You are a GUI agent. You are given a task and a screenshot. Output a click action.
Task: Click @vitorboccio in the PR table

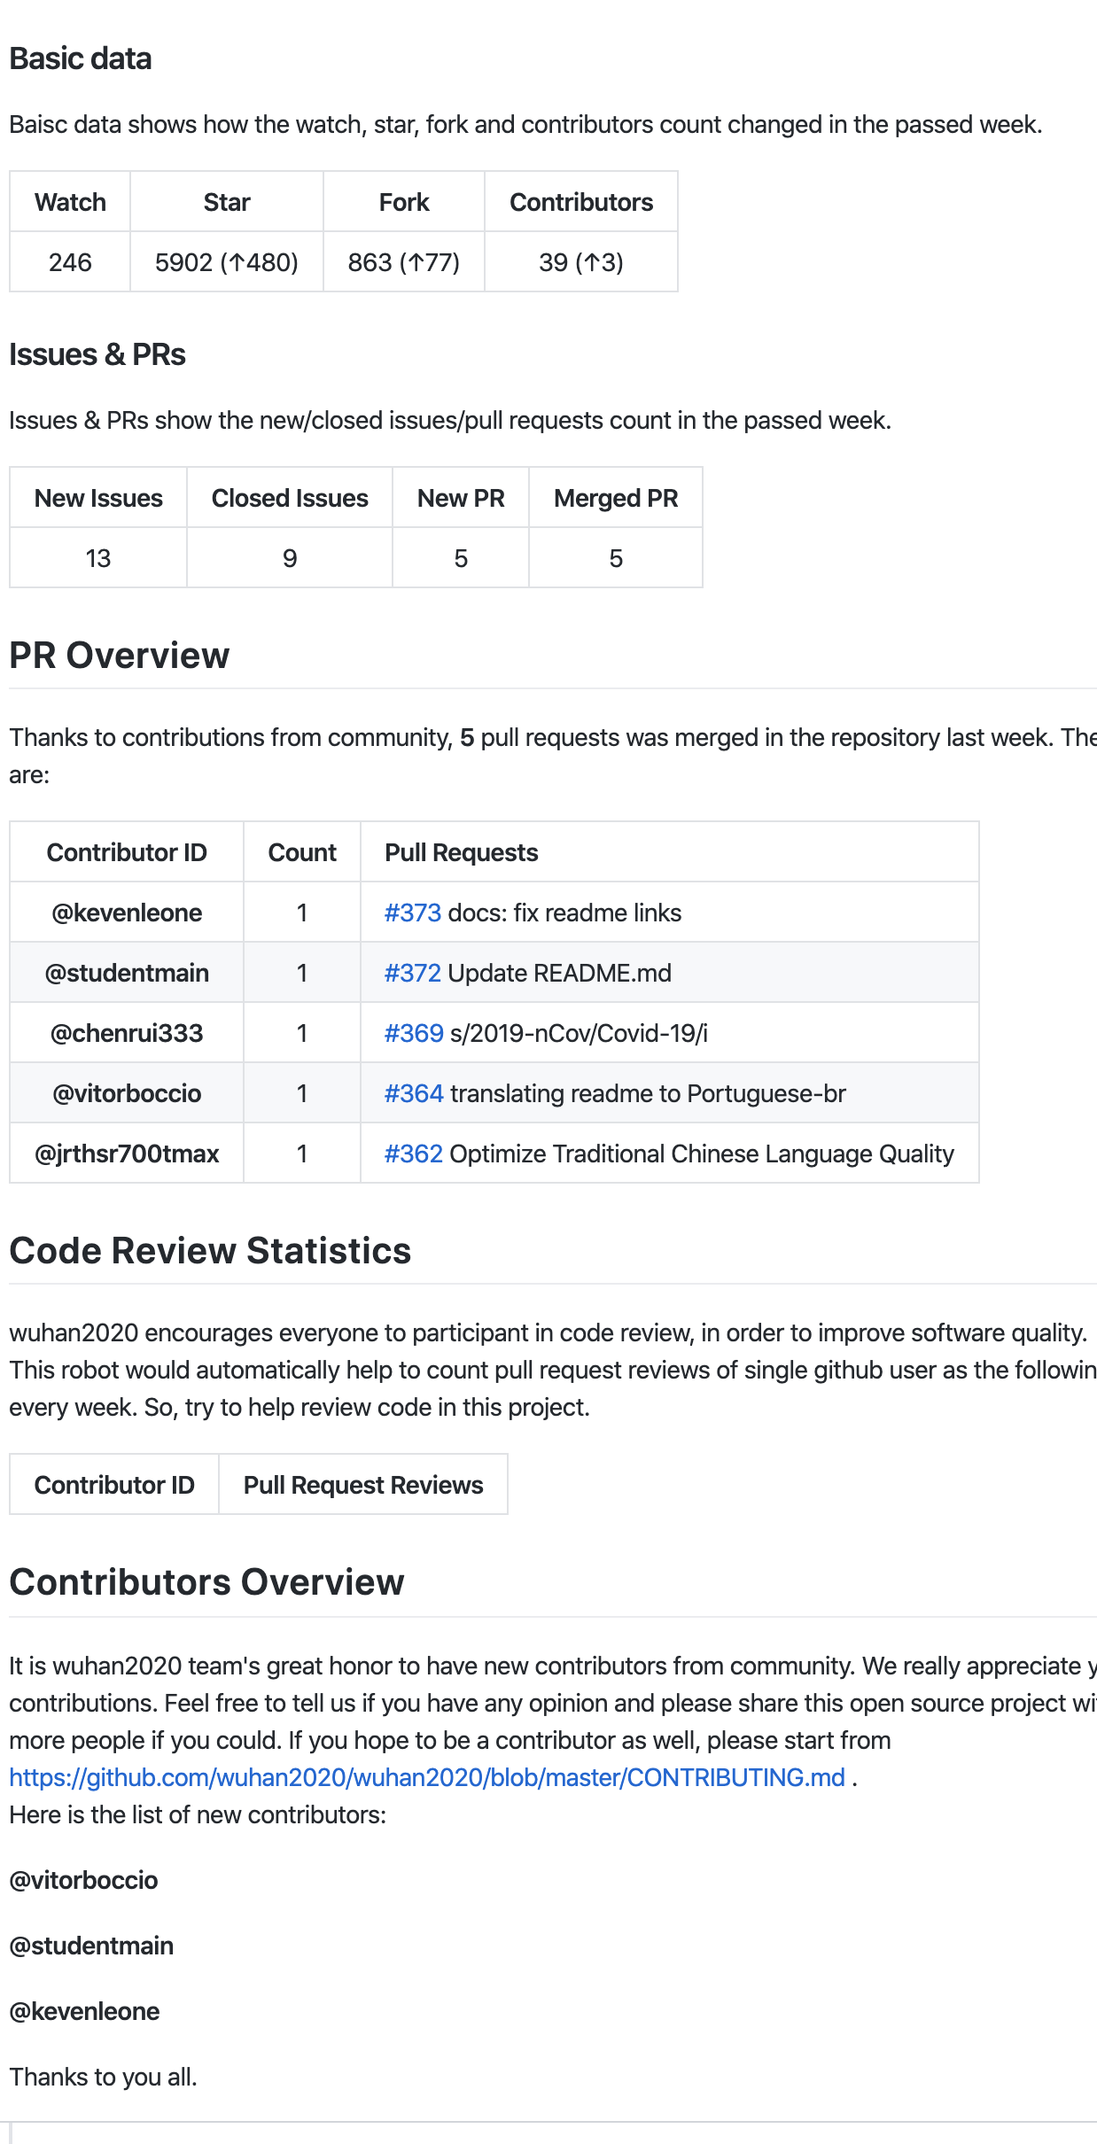pos(127,1093)
